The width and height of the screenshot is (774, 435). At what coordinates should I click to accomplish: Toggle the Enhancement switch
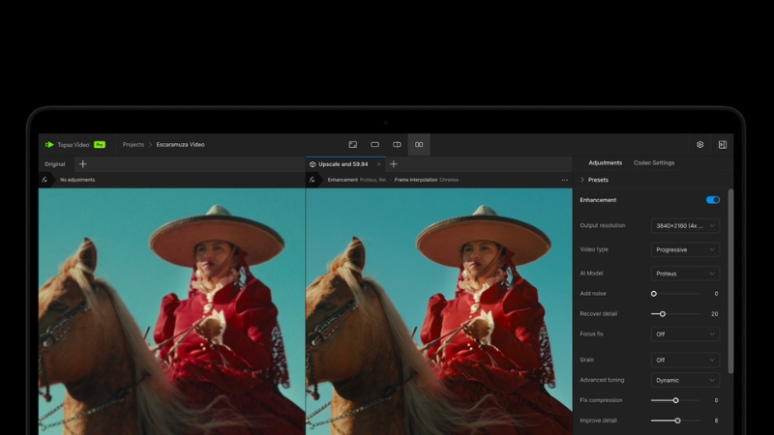pyautogui.click(x=713, y=200)
